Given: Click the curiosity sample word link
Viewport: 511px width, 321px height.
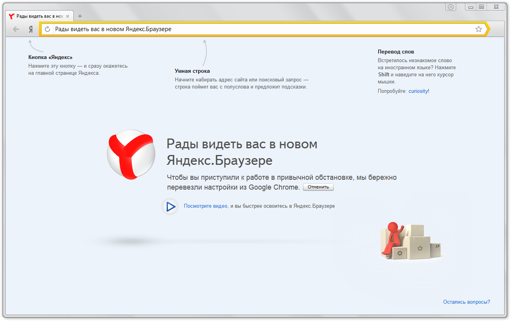Looking at the screenshot, I should 418,91.
